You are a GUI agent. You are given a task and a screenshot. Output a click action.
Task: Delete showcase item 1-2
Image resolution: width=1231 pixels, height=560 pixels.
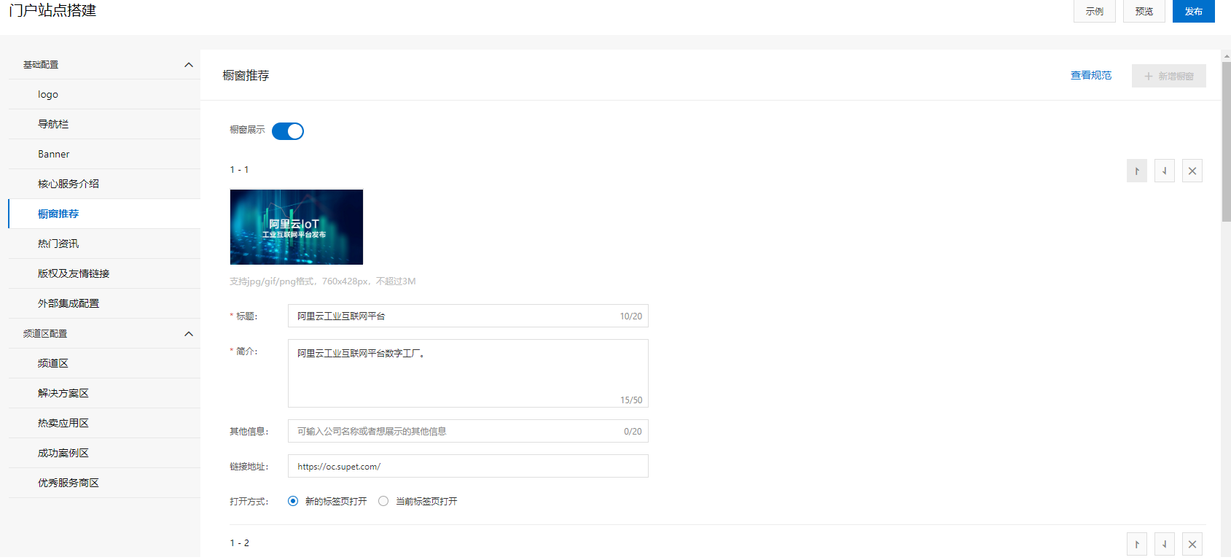pos(1192,544)
